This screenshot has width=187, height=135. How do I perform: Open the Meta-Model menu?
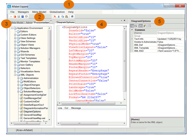[39, 11]
